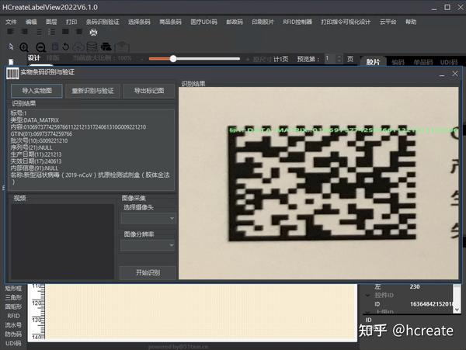Open the 医疗UDI码 menu
Viewport: 466px width, 350px height.
coord(203,22)
